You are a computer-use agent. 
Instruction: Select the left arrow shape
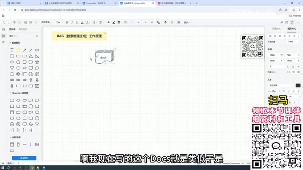[12, 80]
